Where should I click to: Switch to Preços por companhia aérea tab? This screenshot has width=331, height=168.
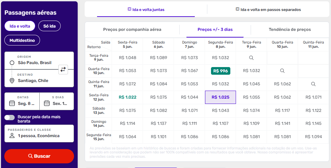click(x=132, y=30)
